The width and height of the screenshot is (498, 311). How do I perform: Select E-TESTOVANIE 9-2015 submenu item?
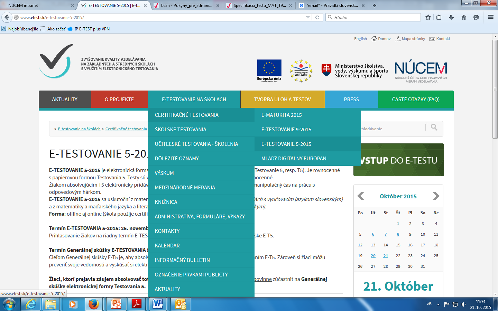coord(308,129)
